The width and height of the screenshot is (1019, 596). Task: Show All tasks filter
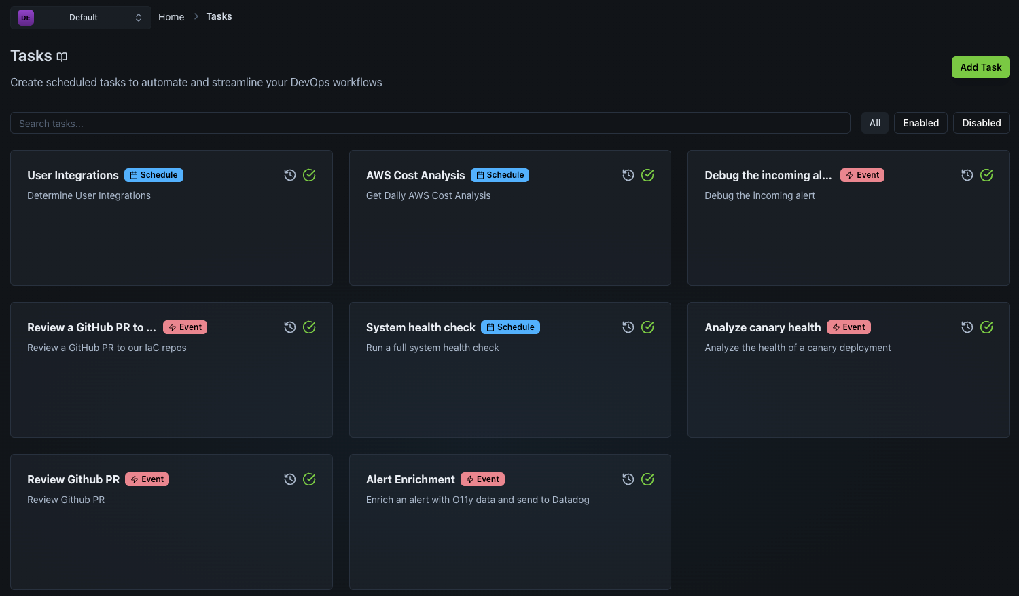[874, 123]
